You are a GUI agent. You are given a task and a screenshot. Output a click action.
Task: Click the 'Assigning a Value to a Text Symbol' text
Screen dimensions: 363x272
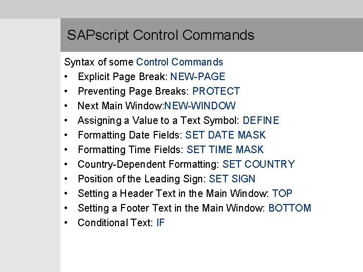158,120
